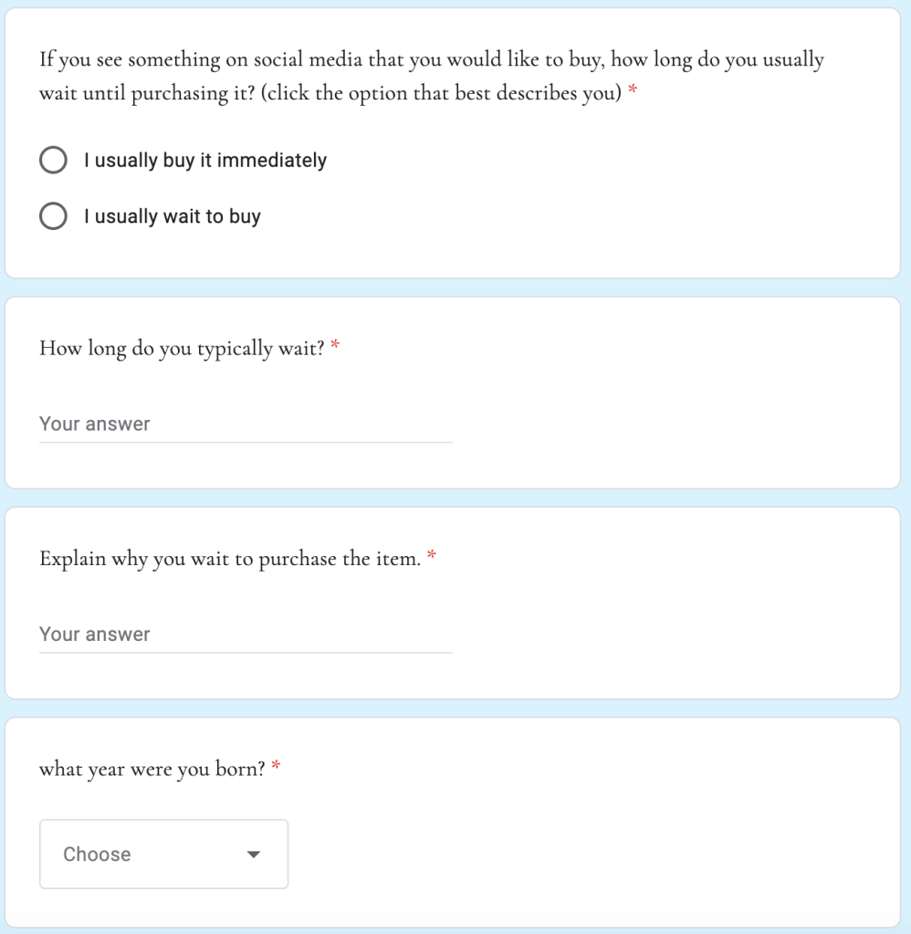The height and width of the screenshot is (934, 911).
Task: Select the 'I usually wait to buy' radio button
Action: pos(53,216)
